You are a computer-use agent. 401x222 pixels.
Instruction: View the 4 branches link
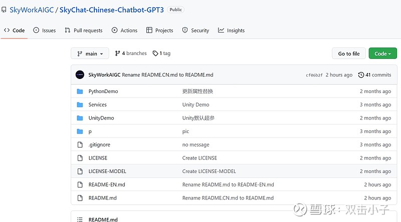coord(131,53)
